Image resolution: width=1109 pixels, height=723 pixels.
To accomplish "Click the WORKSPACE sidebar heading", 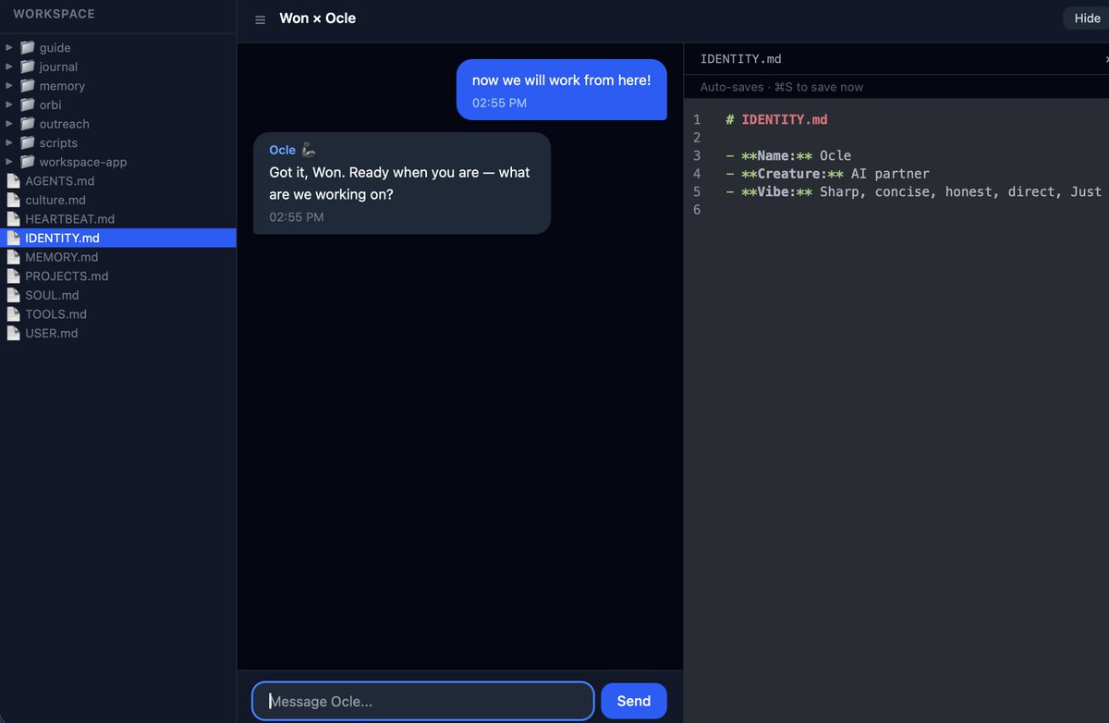I will tap(54, 14).
